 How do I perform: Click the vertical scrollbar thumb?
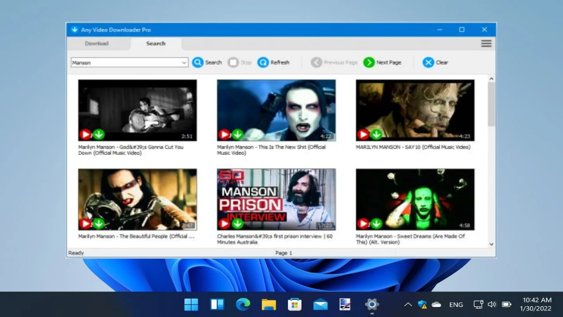coord(491,104)
